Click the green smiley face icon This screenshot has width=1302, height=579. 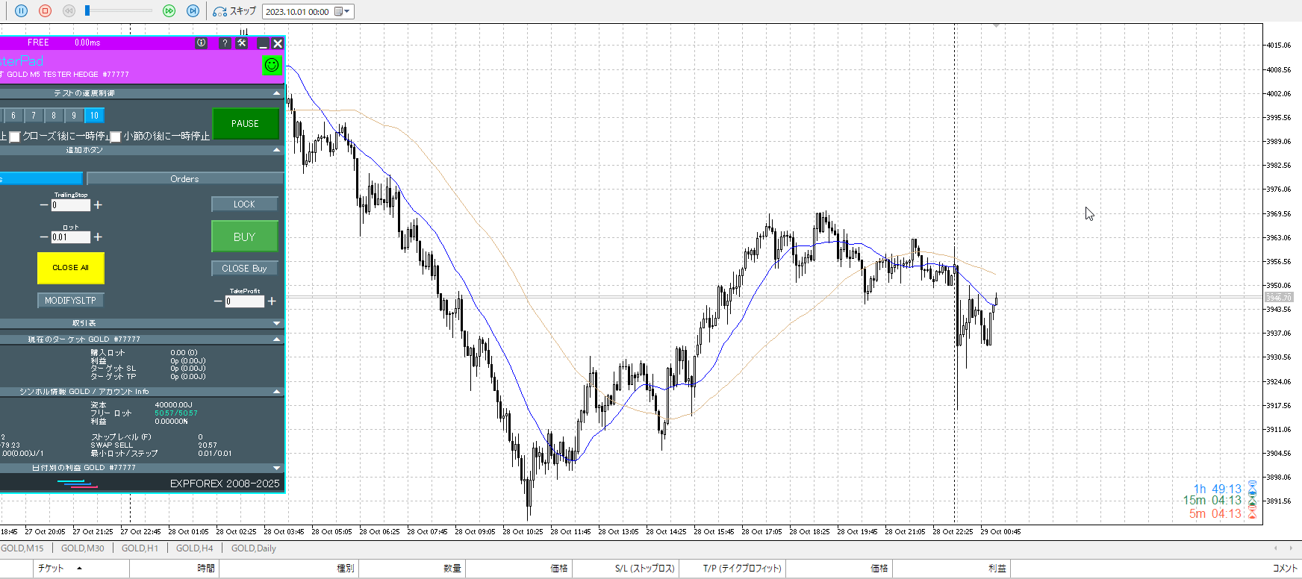(272, 65)
